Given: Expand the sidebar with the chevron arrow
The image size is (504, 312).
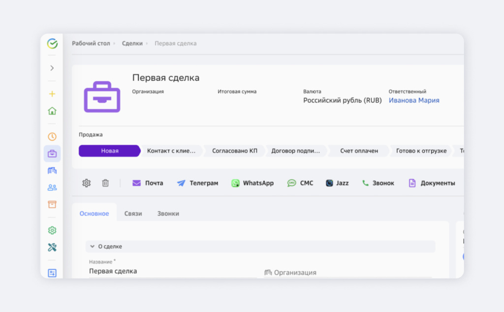Looking at the screenshot, I should point(52,68).
